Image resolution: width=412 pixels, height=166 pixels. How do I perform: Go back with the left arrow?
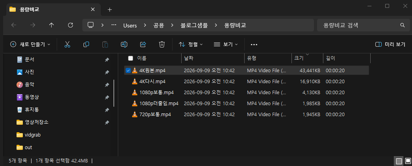click(14, 25)
